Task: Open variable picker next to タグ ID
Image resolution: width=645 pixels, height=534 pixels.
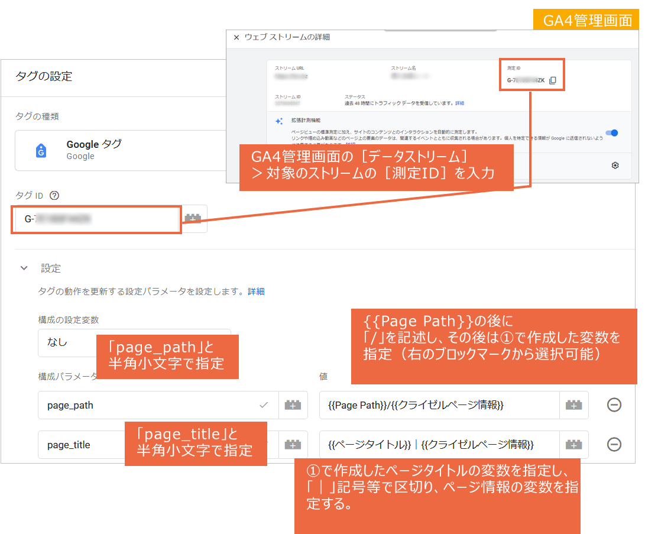Action: click(193, 219)
